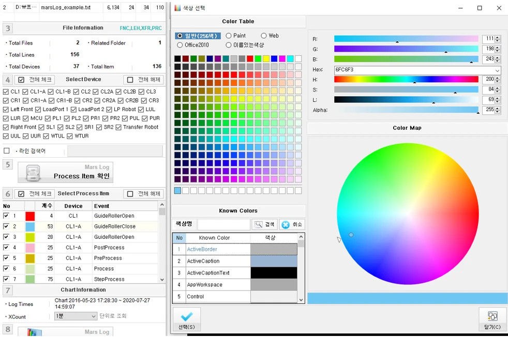Click the light blue swatch for row 2
The width and height of the screenshot is (508, 337).
coord(30,226)
